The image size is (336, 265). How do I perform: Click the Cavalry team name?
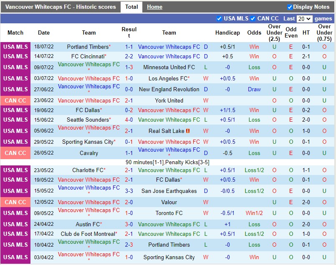click(89, 153)
